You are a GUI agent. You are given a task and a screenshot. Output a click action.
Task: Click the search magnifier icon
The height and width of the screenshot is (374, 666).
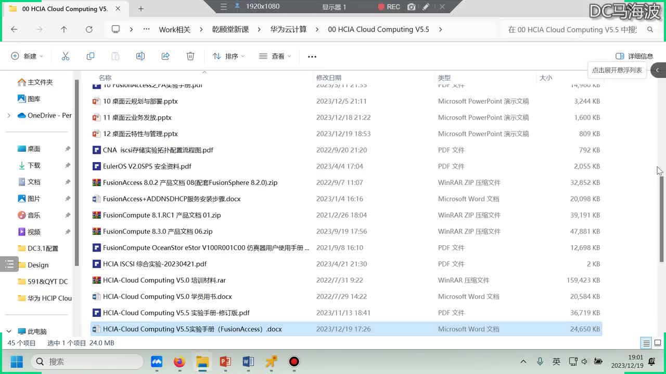point(650,30)
